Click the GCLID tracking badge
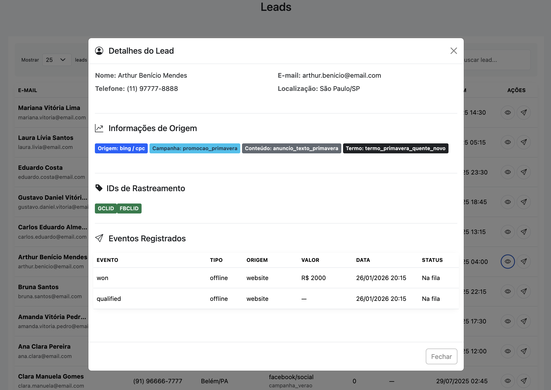Image resolution: width=551 pixels, height=390 pixels. [106, 208]
